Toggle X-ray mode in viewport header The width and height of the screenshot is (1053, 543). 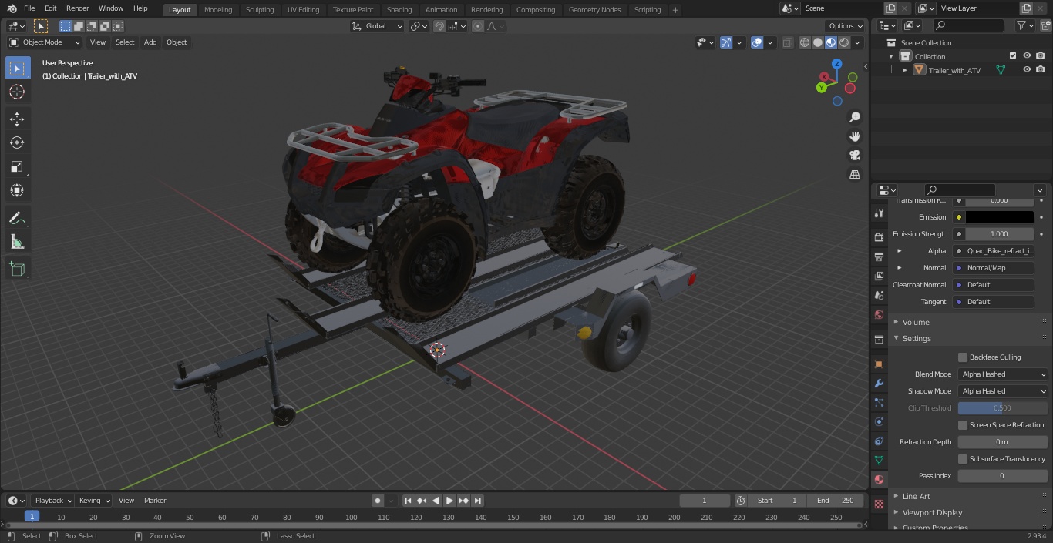tap(787, 42)
